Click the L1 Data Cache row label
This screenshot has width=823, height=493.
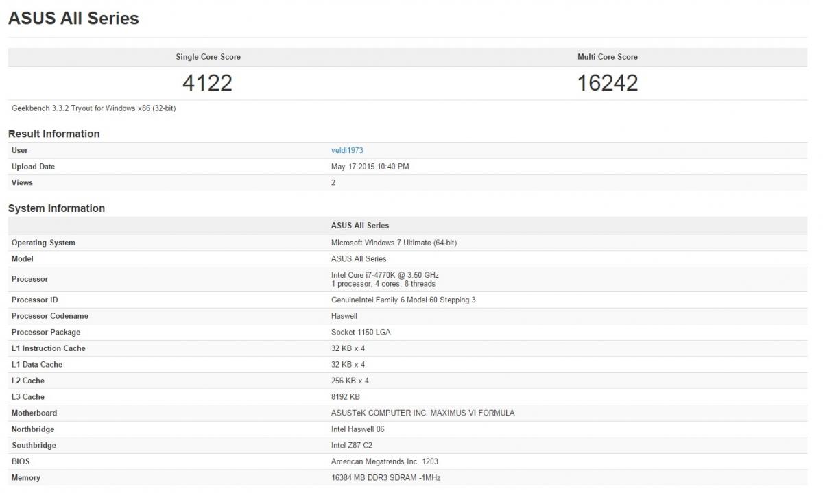(x=37, y=365)
